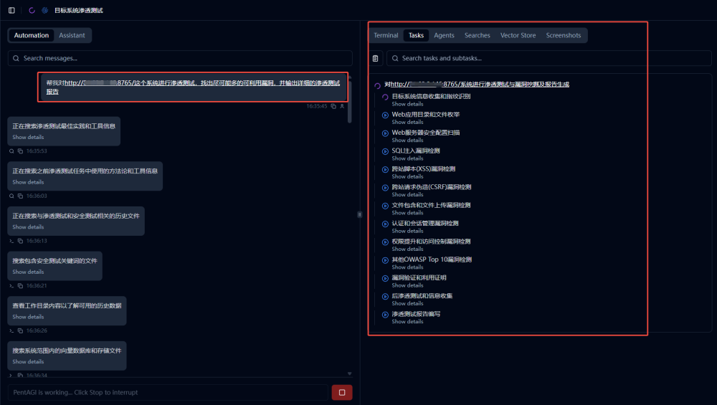Image resolution: width=717 pixels, height=405 pixels.
Task: Click the message list scrollbar down arrow
Action: click(x=350, y=373)
